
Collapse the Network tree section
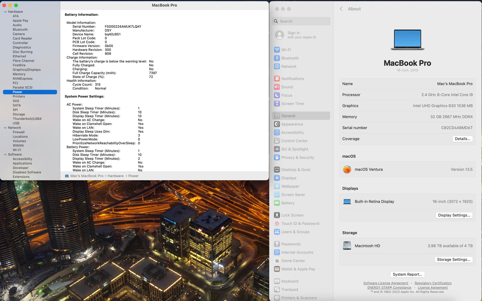point(5,128)
